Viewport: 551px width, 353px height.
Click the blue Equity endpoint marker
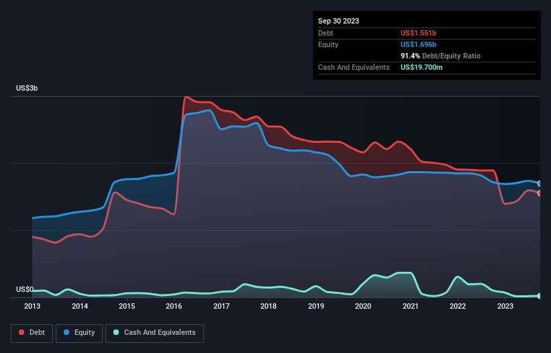540,183
